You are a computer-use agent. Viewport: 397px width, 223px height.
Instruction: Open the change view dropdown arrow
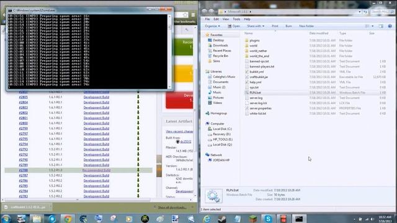coord(372,26)
